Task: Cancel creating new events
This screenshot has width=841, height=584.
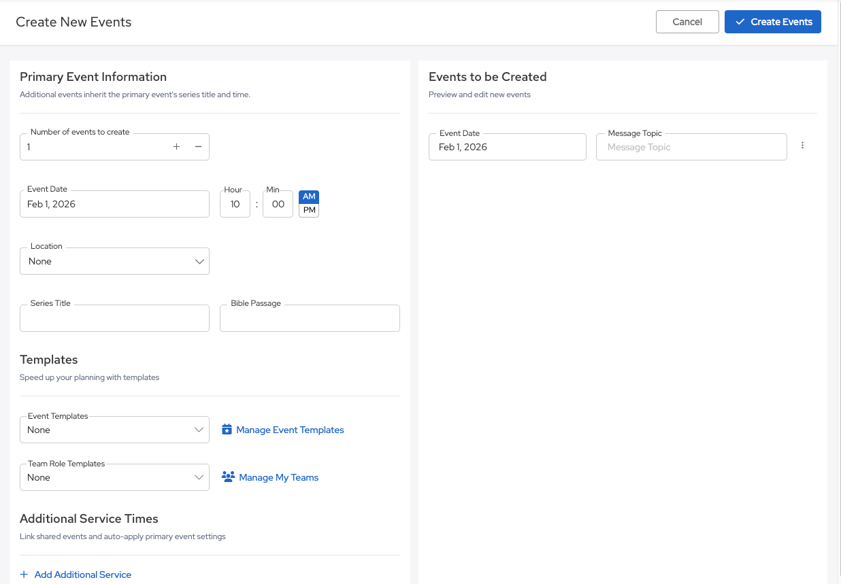Action: coord(687,22)
